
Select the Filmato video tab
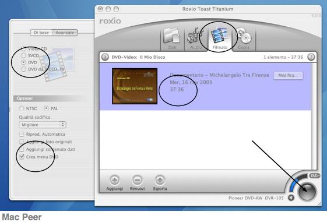pyautogui.click(x=220, y=39)
